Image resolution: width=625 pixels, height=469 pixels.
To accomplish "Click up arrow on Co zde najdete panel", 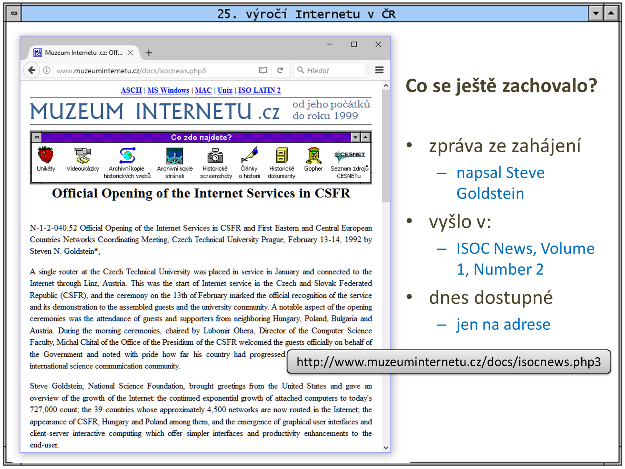I will pyautogui.click(x=365, y=137).
